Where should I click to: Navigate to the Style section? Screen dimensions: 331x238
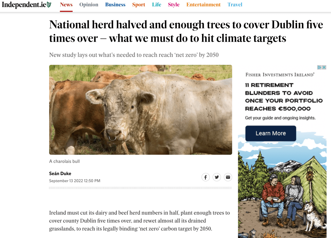174,5
